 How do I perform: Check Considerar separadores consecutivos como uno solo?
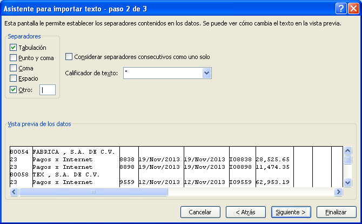click(x=69, y=57)
